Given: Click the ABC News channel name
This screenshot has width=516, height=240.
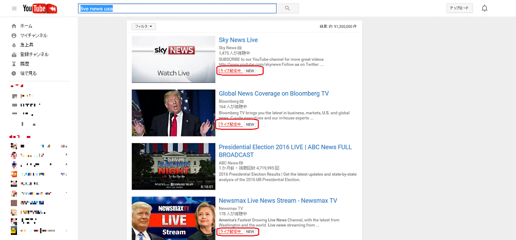Looking at the screenshot, I should point(228,163).
